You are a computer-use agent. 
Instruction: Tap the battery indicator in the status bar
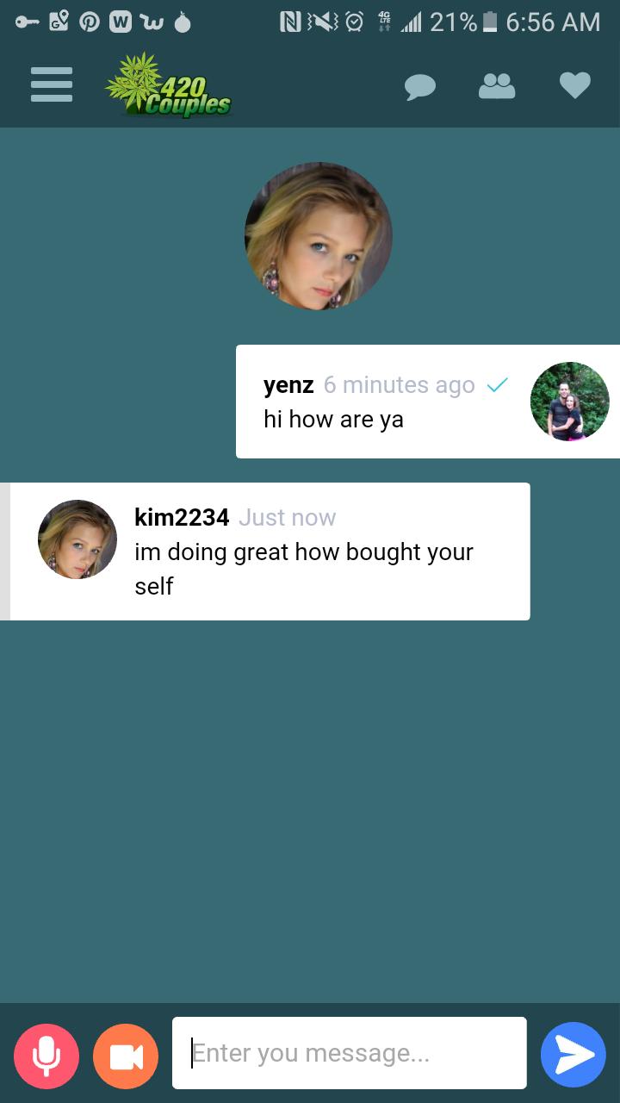pos(490,22)
